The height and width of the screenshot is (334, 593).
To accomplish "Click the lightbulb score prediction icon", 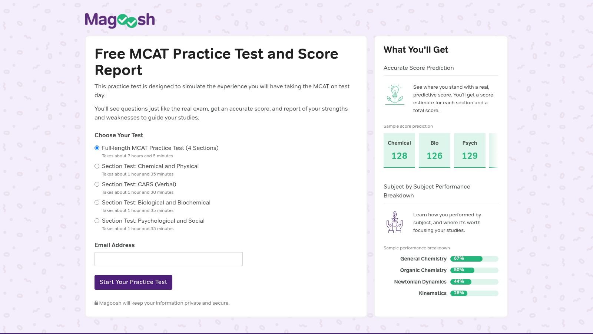I will pos(395,94).
